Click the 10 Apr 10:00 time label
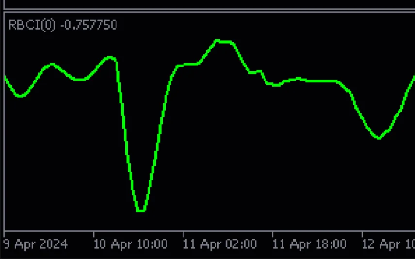 tap(130, 243)
